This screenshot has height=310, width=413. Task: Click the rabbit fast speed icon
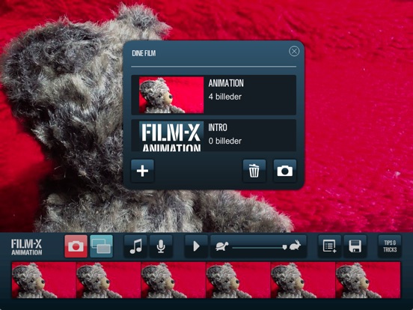(296, 246)
